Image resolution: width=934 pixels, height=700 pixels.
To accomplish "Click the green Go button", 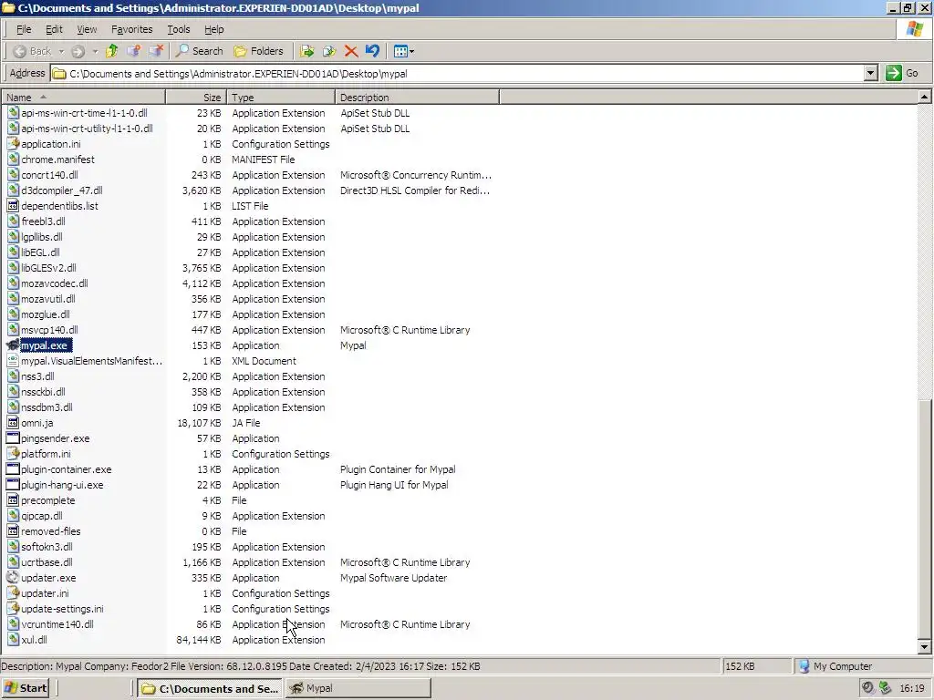I will pos(902,73).
